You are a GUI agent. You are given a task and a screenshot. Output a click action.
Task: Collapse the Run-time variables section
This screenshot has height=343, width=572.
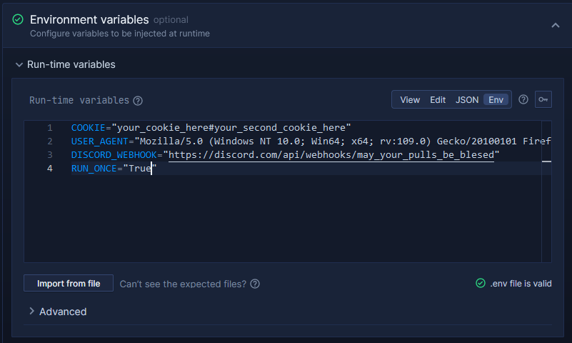[x=19, y=64]
